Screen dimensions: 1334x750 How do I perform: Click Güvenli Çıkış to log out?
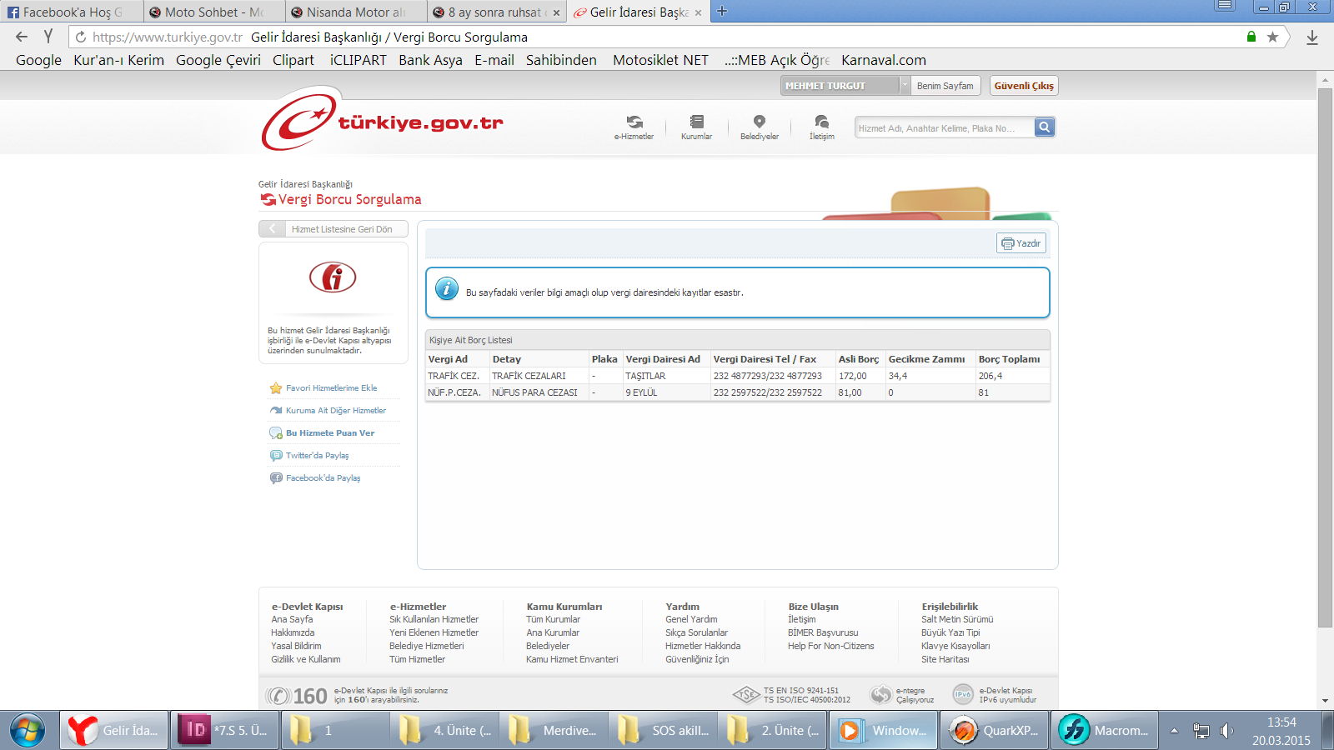tap(1024, 86)
